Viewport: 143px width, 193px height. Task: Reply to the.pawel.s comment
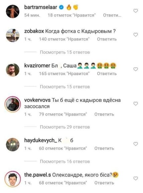[x=104, y=183]
